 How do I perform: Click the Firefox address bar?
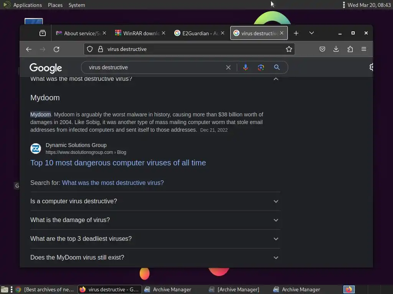tap(189, 49)
